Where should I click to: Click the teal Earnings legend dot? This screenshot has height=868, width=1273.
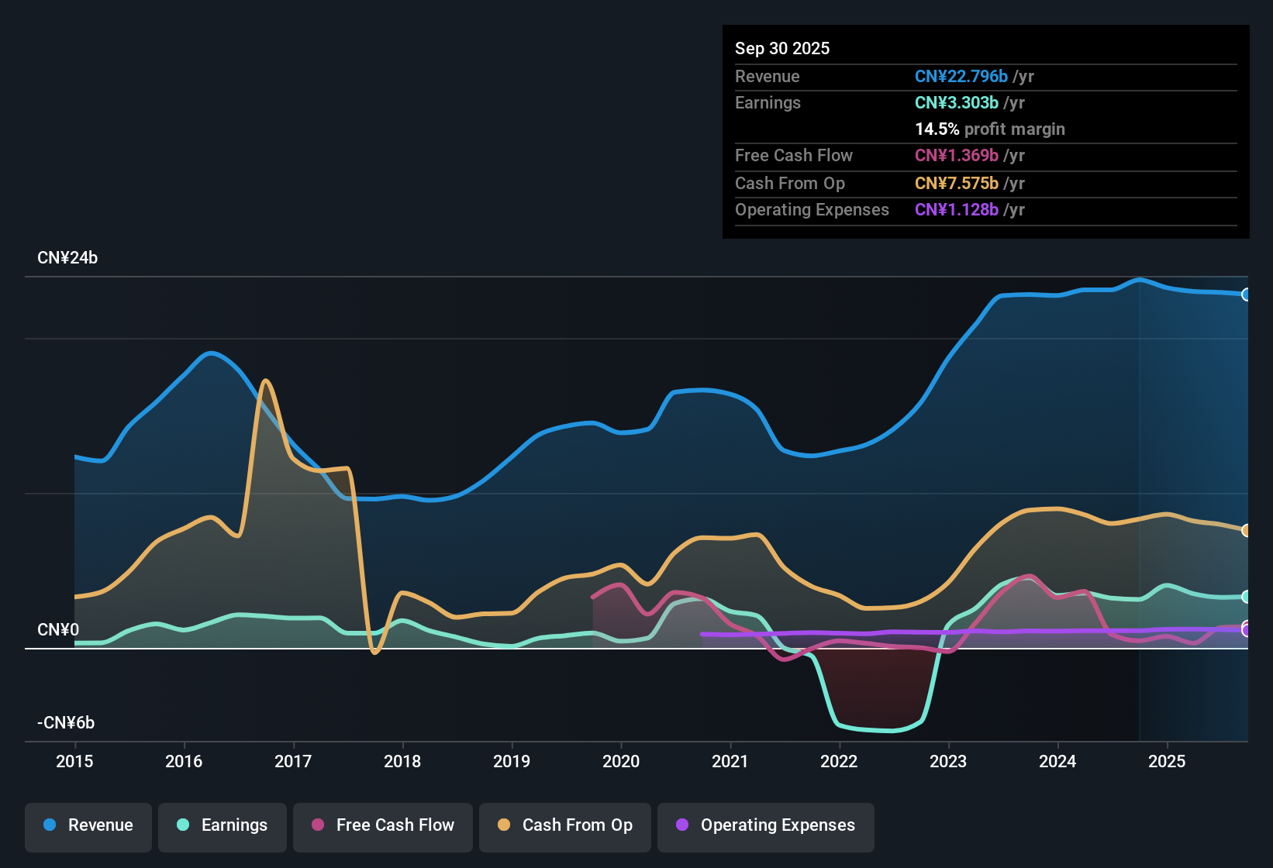point(182,825)
